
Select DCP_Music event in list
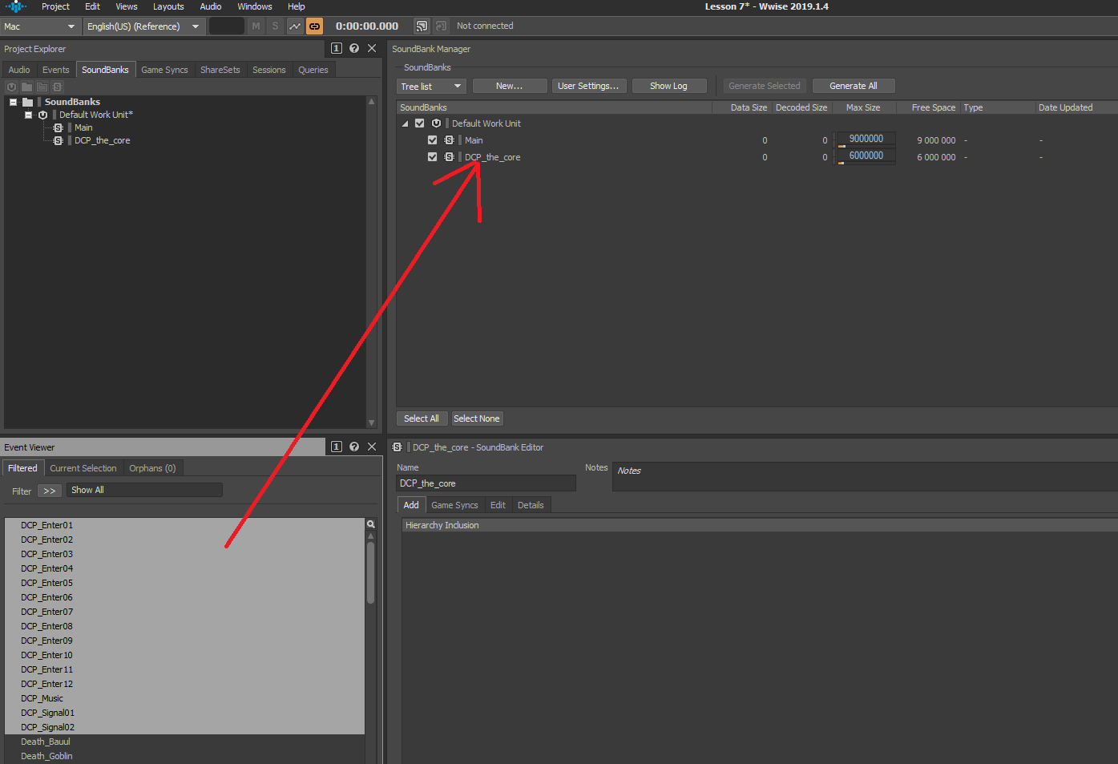pos(184,698)
